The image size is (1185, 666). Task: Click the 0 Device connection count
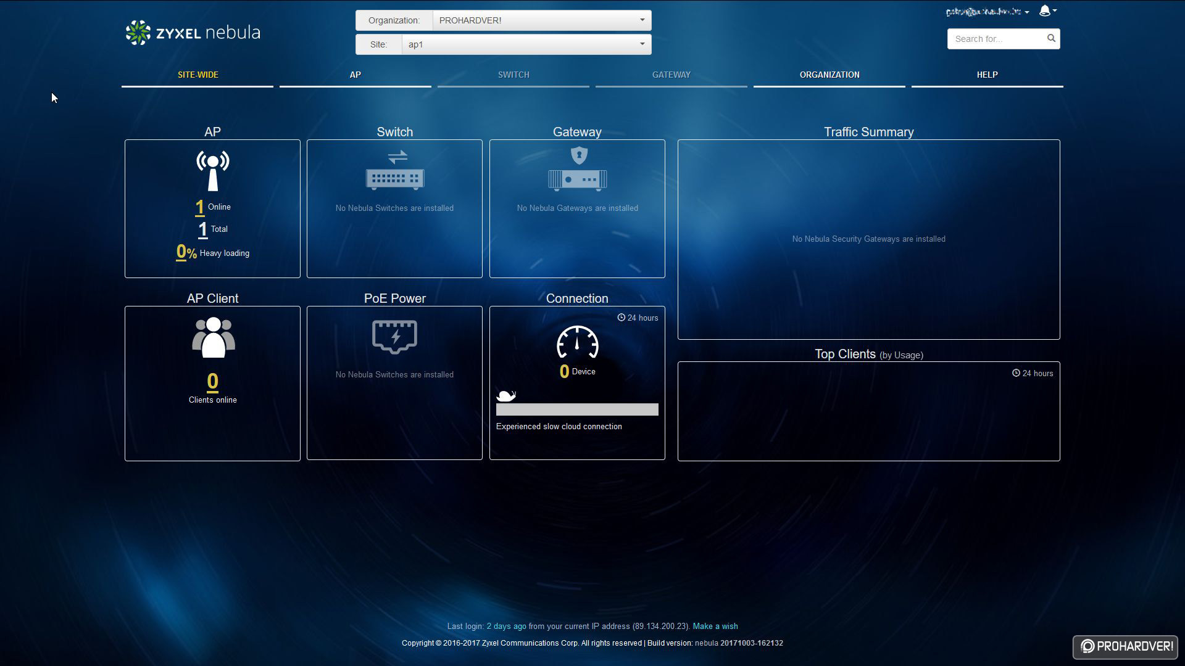point(564,371)
